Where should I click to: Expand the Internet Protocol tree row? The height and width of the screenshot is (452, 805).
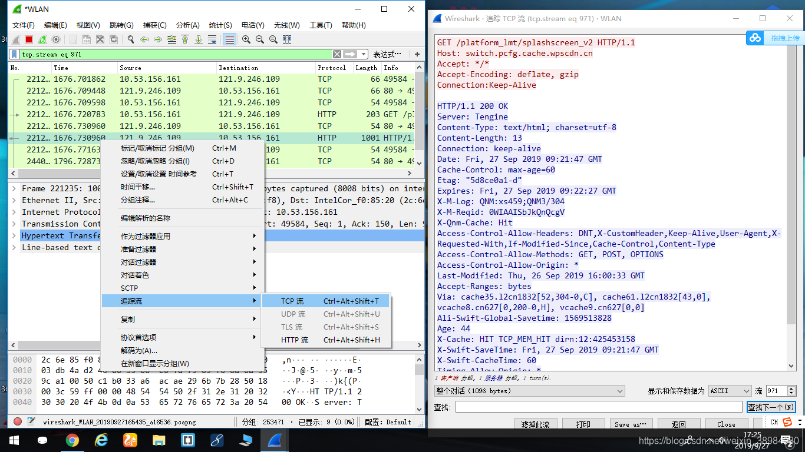coord(15,212)
